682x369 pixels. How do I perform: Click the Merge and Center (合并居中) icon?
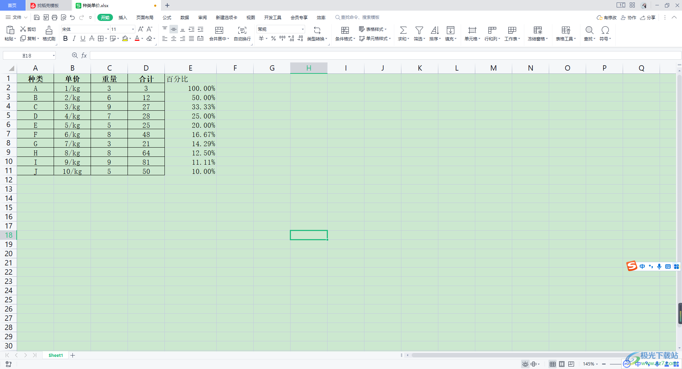click(x=219, y=30)
